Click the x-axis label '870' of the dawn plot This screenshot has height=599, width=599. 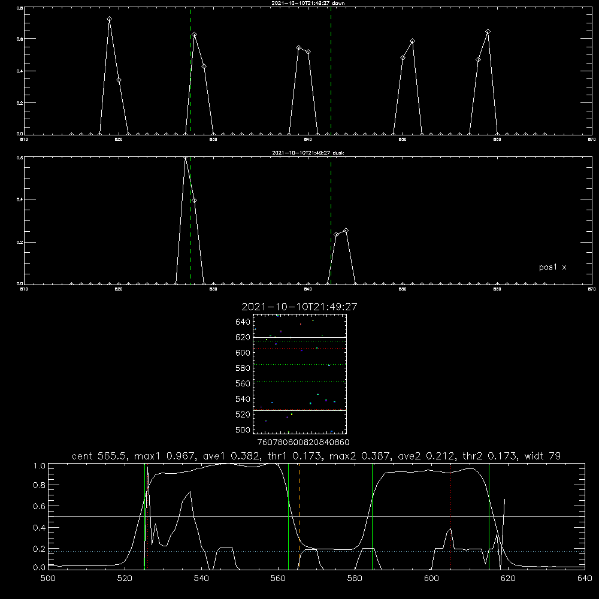pos(591,140)
